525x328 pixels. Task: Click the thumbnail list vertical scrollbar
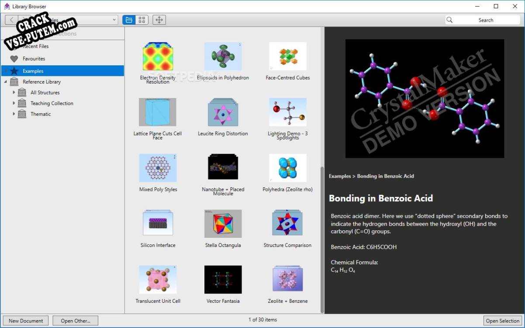click(x=322, y=240)
